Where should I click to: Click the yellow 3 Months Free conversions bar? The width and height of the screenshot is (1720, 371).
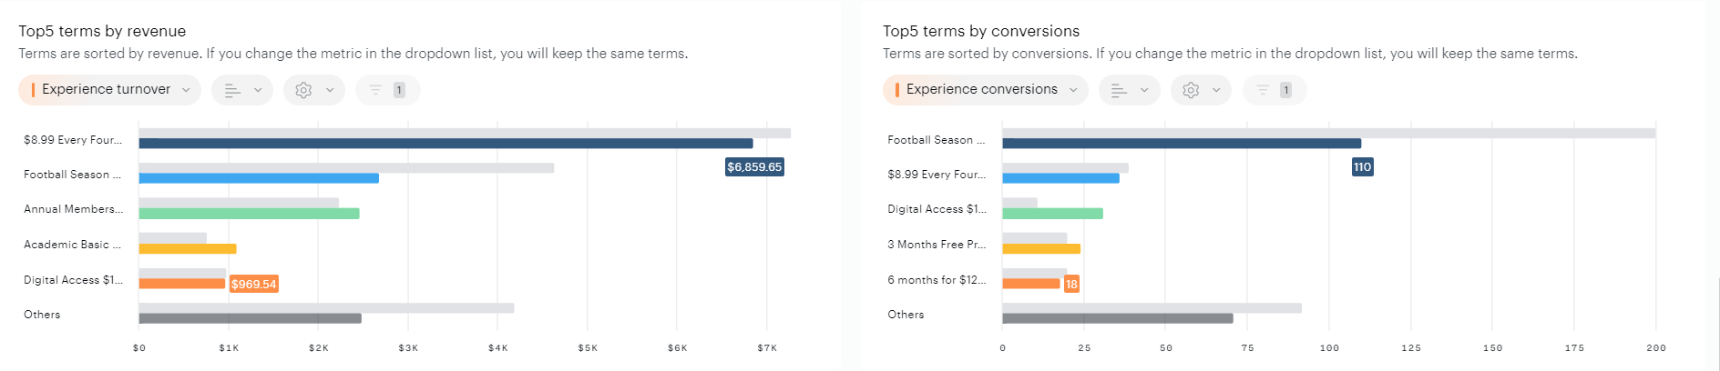click(1041, 249)
